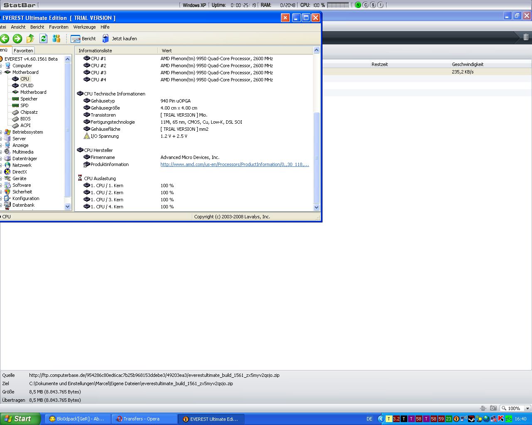This screenshot has width=532, height=425.
Task: Click the info list scroll-down arrow
Action: click(x=316, y=207)
